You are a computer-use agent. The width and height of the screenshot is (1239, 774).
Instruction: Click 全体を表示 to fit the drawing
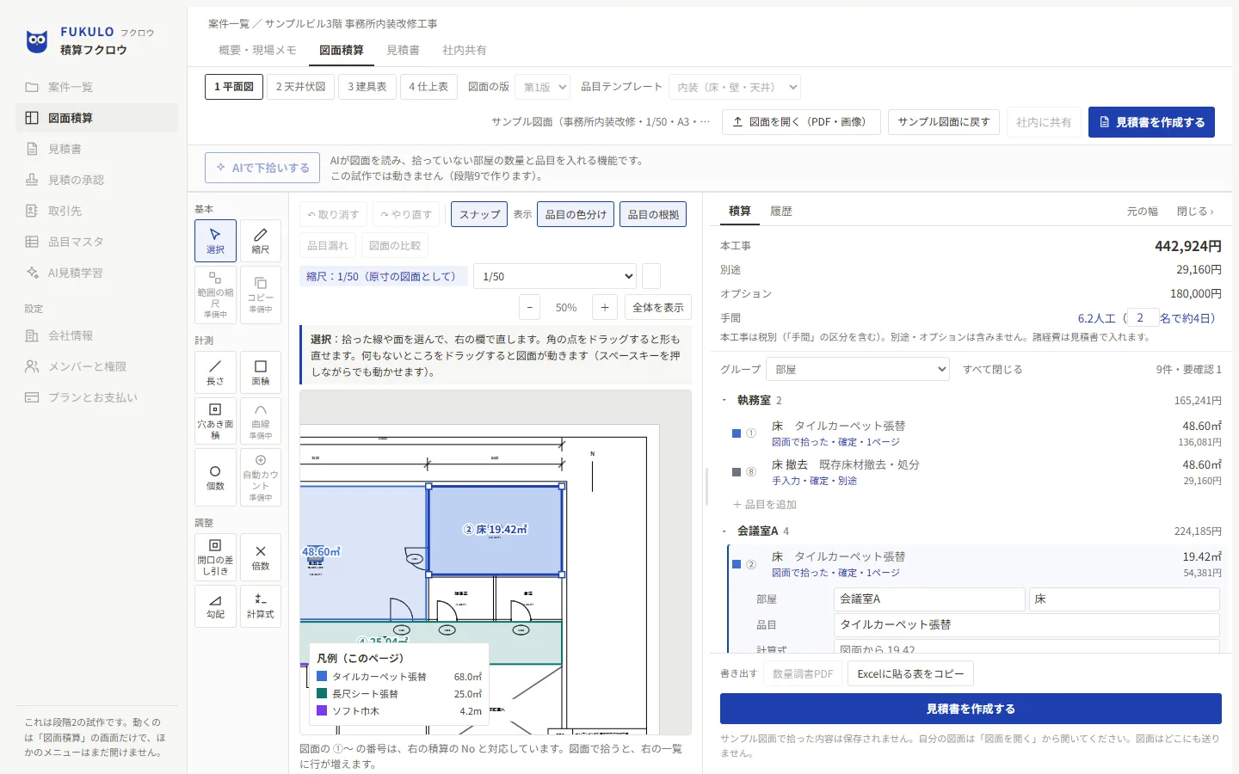pos(658,307)
